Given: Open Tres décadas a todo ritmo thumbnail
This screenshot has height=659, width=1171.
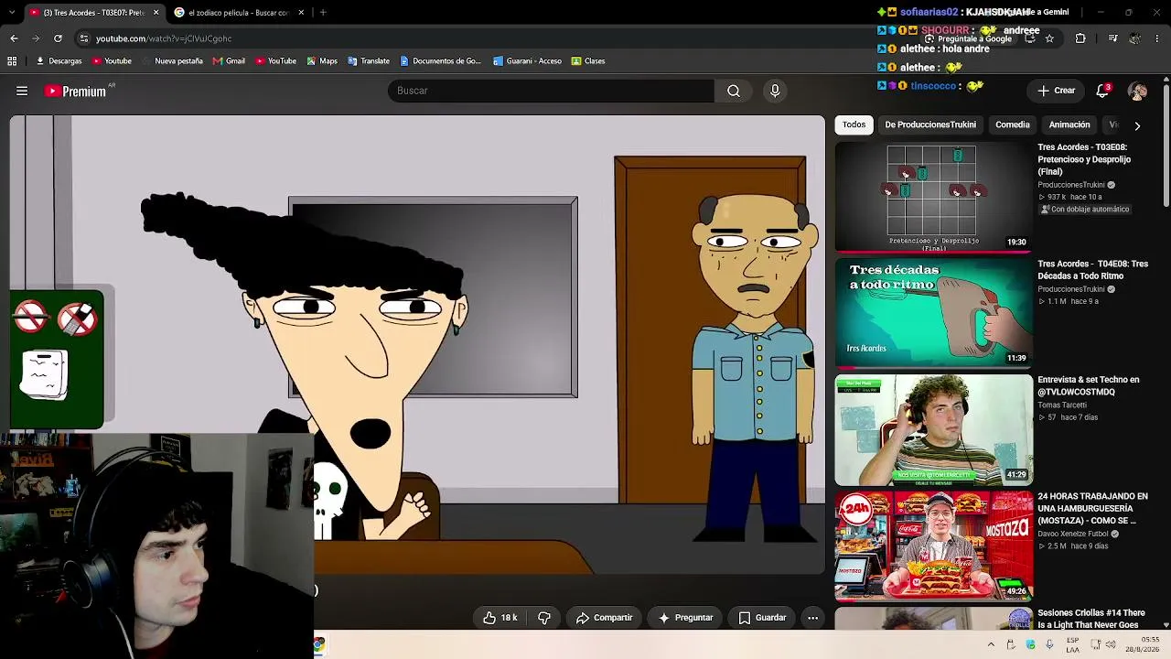Looking at the screenshot, I should click(x=933, y=312).
